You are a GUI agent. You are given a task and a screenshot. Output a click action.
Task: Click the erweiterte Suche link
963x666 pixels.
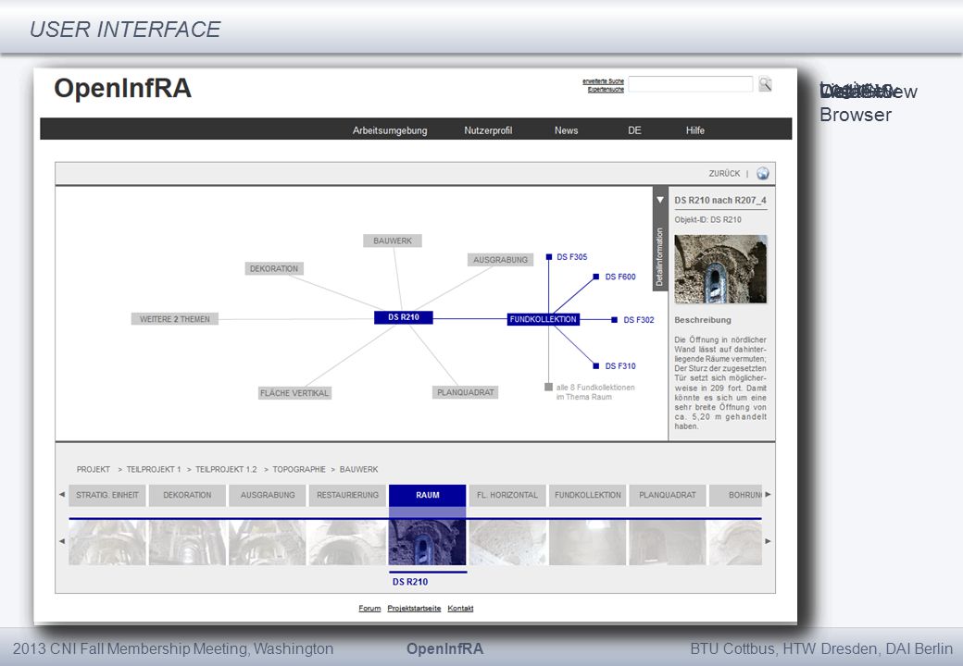click(603, 81)
